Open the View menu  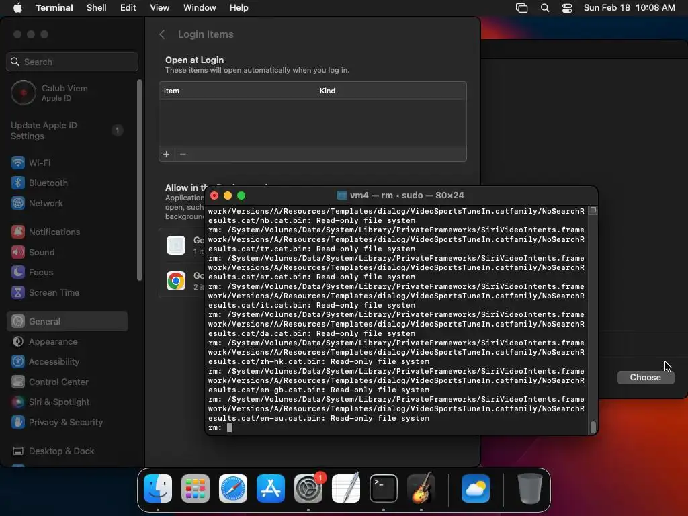pyautogui.click(x=160, y=8)
